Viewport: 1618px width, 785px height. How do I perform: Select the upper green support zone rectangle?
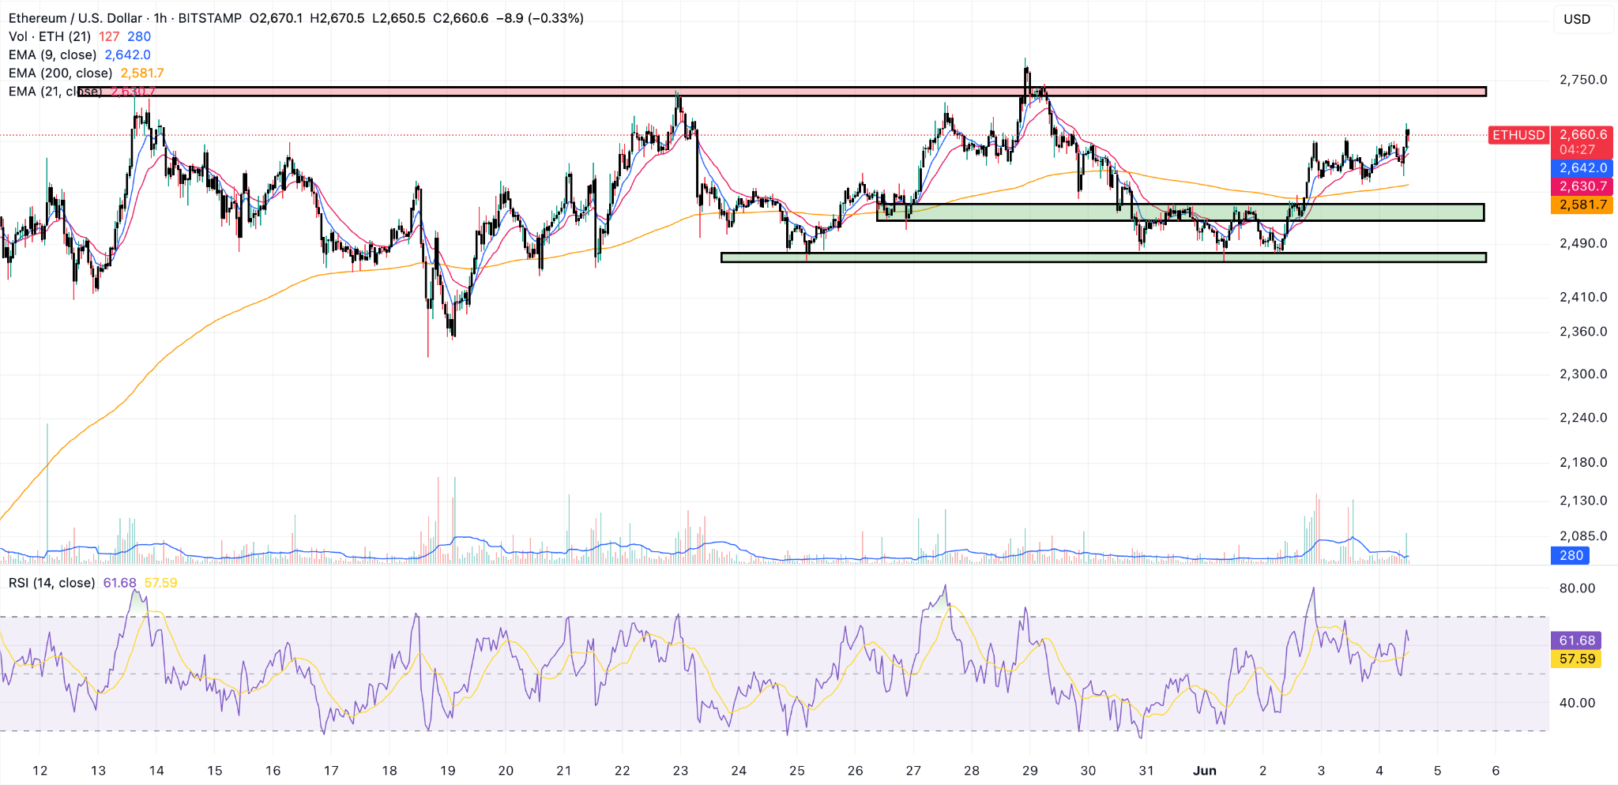click(x=1180, y=212)
